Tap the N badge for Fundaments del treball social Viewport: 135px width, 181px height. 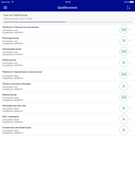click(x=124, y=130)
